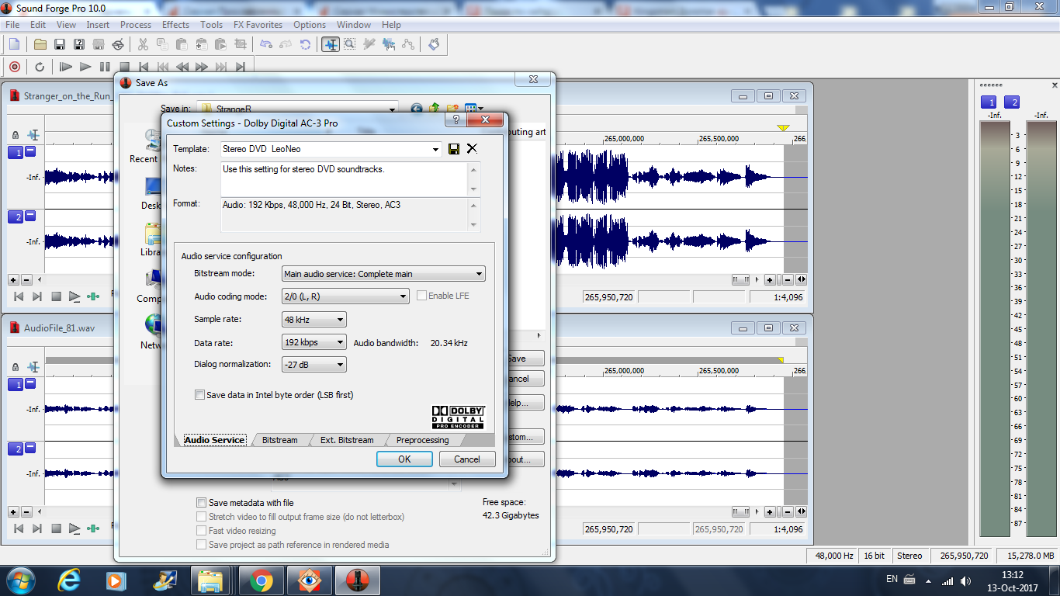Click zoom in plus button, Stranger_on_the_Run window left
The height and width of the screenshot is (596, 1060).
tap(13, 279)
